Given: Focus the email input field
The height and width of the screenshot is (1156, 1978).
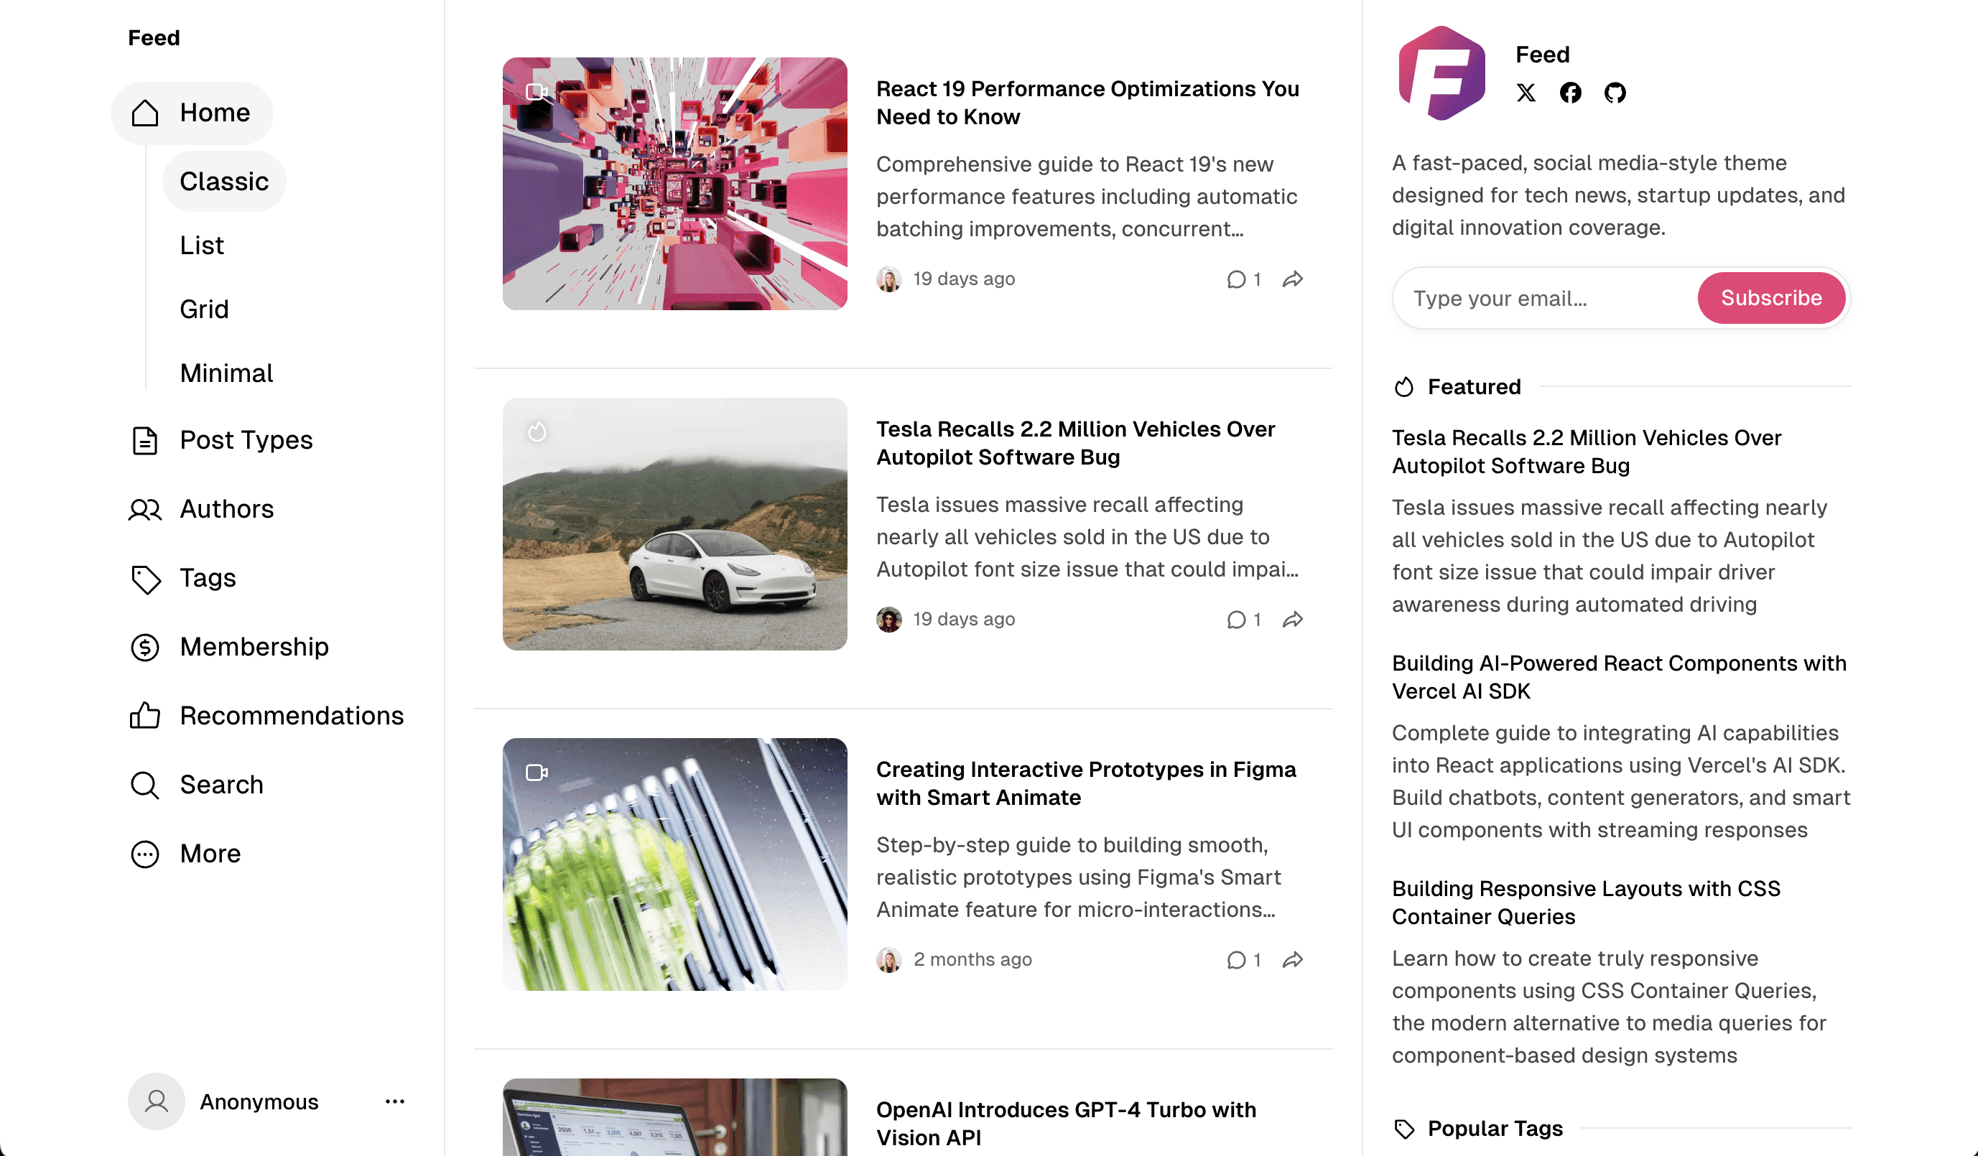Looking at the screenshot, I should point(1545,298).
